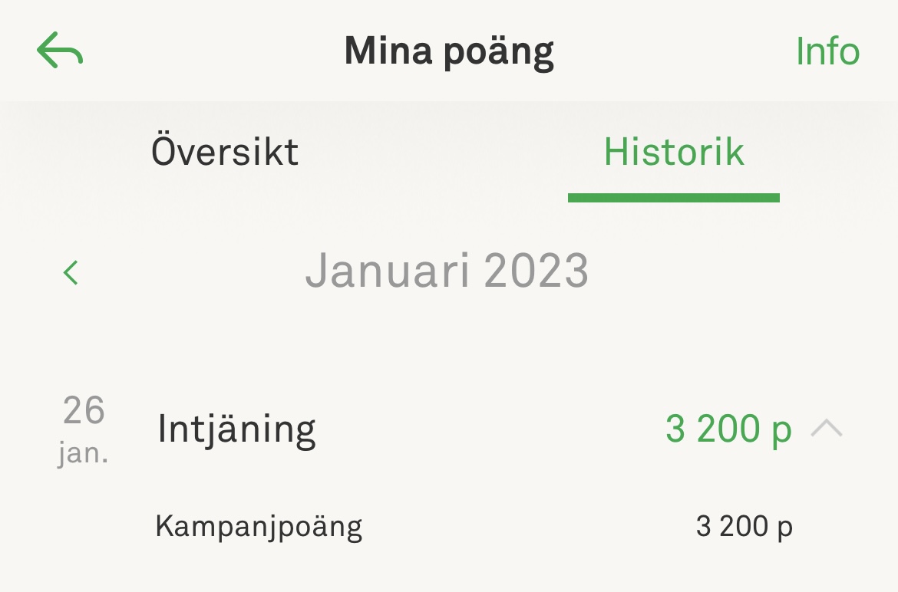This screenshot has height=592, width=898.
Task: Switch to the Översikt tab
Action: click(x=225, y=151)
